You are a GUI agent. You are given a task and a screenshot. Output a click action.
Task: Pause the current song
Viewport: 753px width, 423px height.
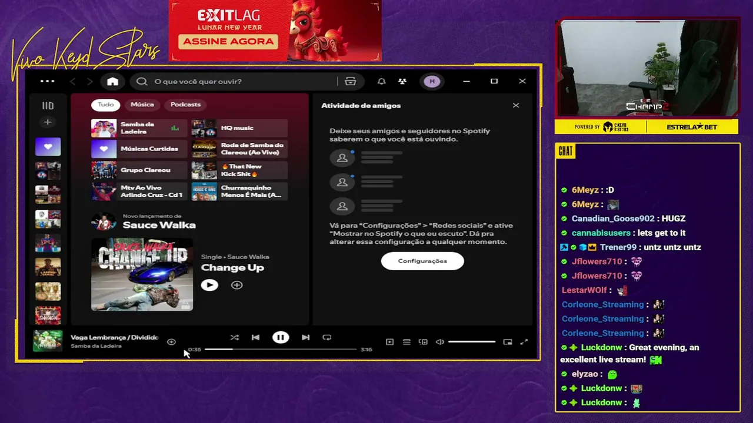(281, 337)
